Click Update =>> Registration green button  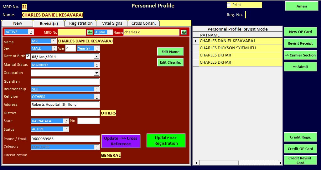tap(166, 140)
